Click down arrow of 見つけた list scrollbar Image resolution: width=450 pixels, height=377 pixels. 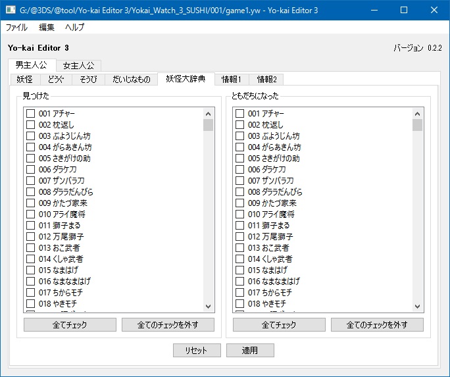pyautogui.click(x=209, y=307)
